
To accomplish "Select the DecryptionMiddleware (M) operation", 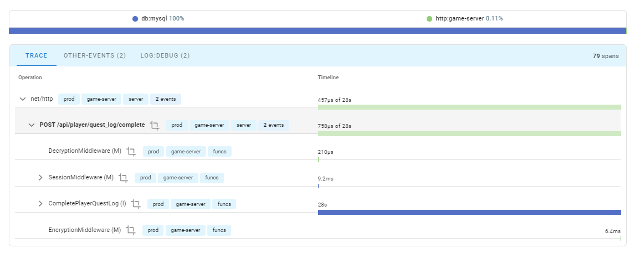I will point(85,151).
